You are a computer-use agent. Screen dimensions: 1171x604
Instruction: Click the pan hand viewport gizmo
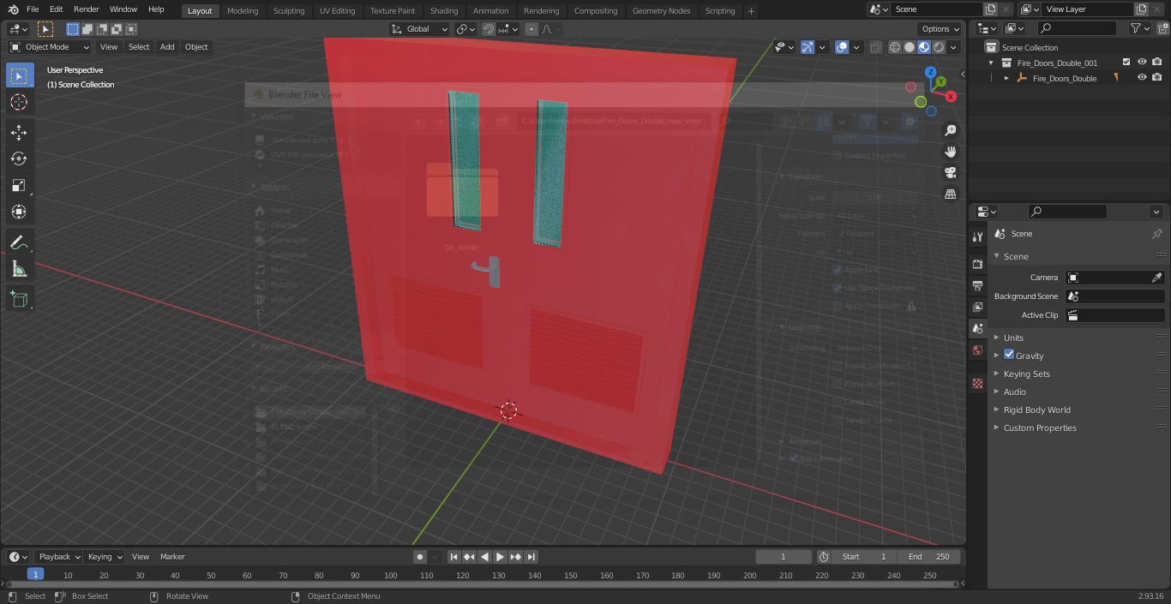(950, 152)
